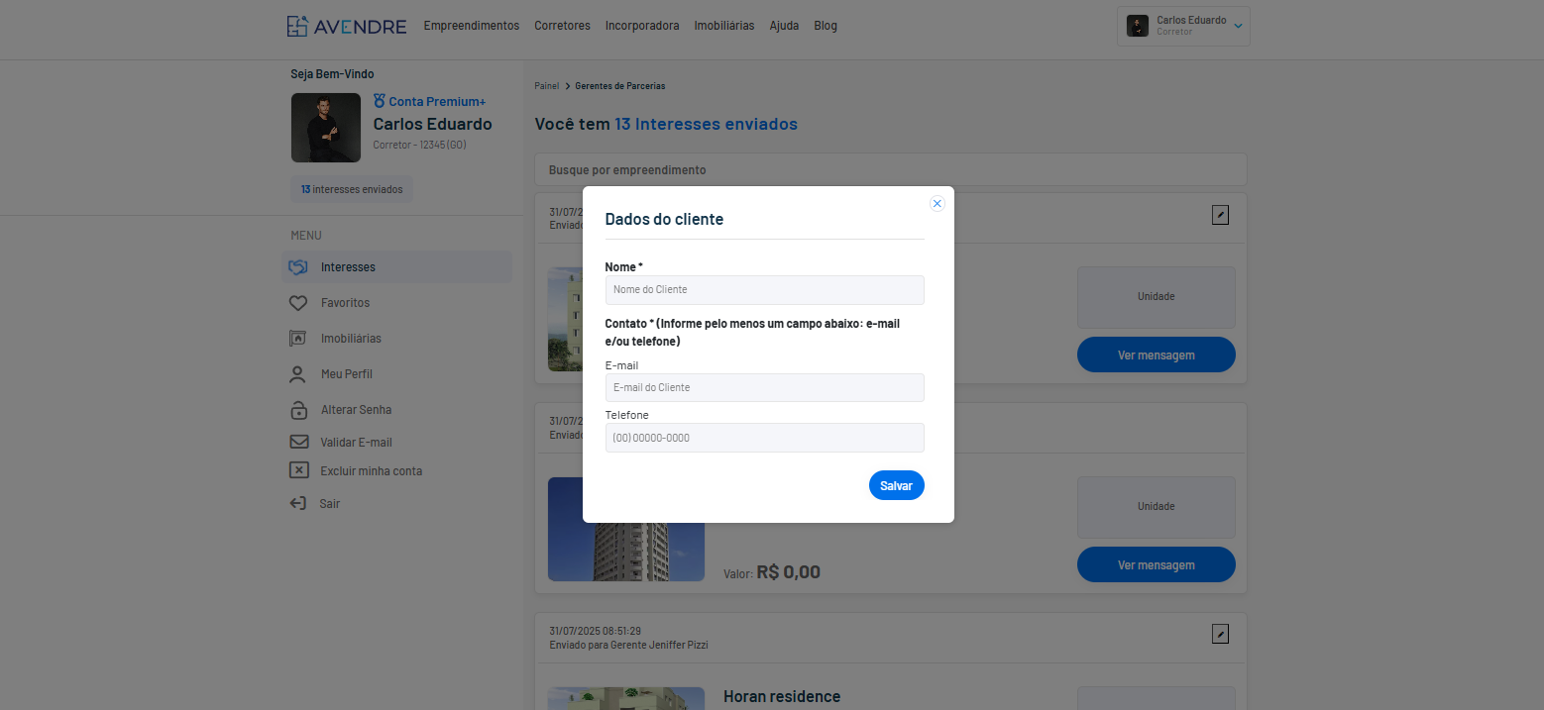Click the Painel breadcrumb link
Image resolution: width=1544 pixels, height=710 pixels.
tap(547, 86)
